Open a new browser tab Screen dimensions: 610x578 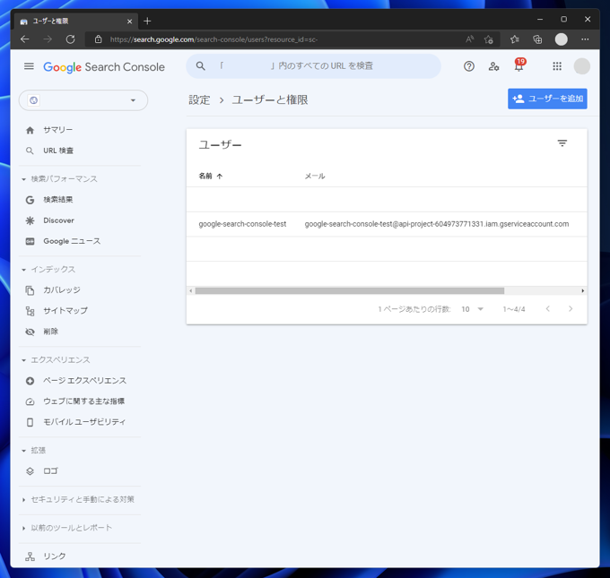click(147, 21)
